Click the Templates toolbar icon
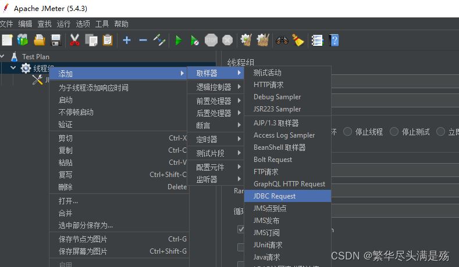The width and height of the screenshot is (459, 267). pyautogui.click(x=23, y=40)
